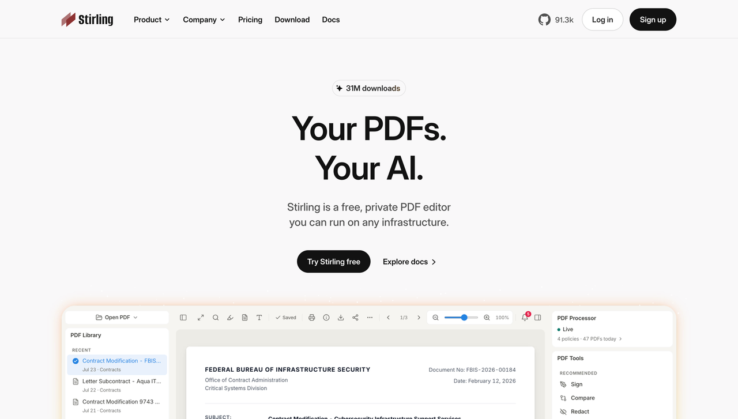
Task: Go to the previous page arrow
Action: (389, 318)
